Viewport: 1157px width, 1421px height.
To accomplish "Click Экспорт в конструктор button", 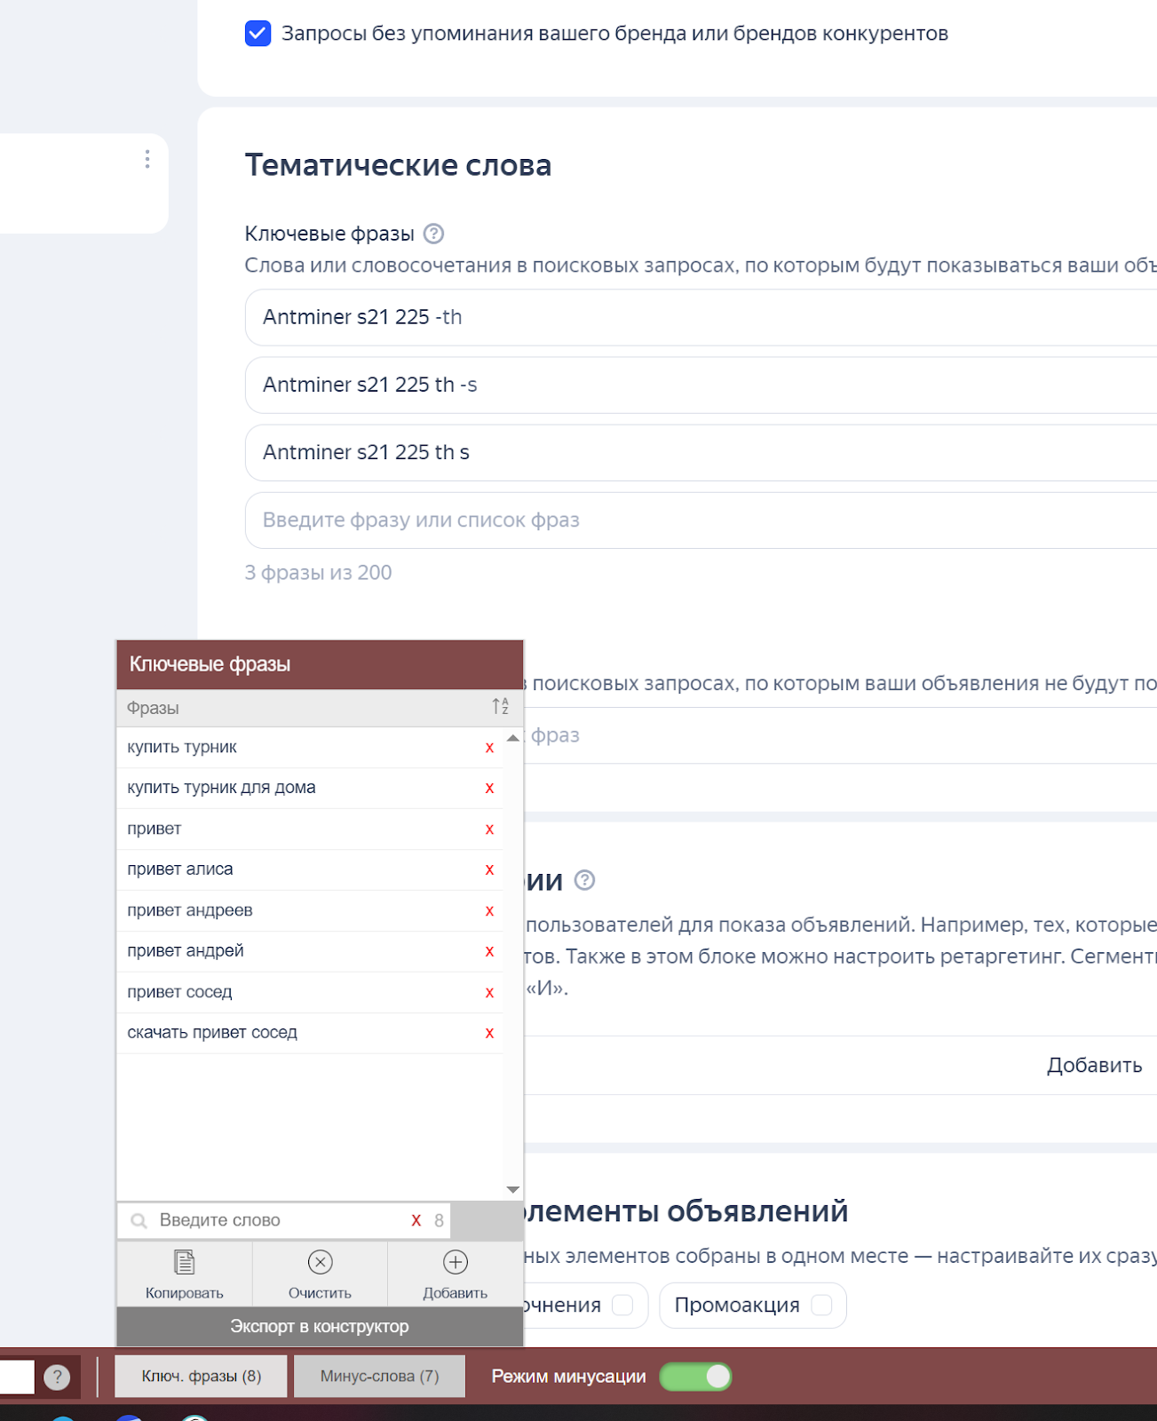I will (320, 1326).
